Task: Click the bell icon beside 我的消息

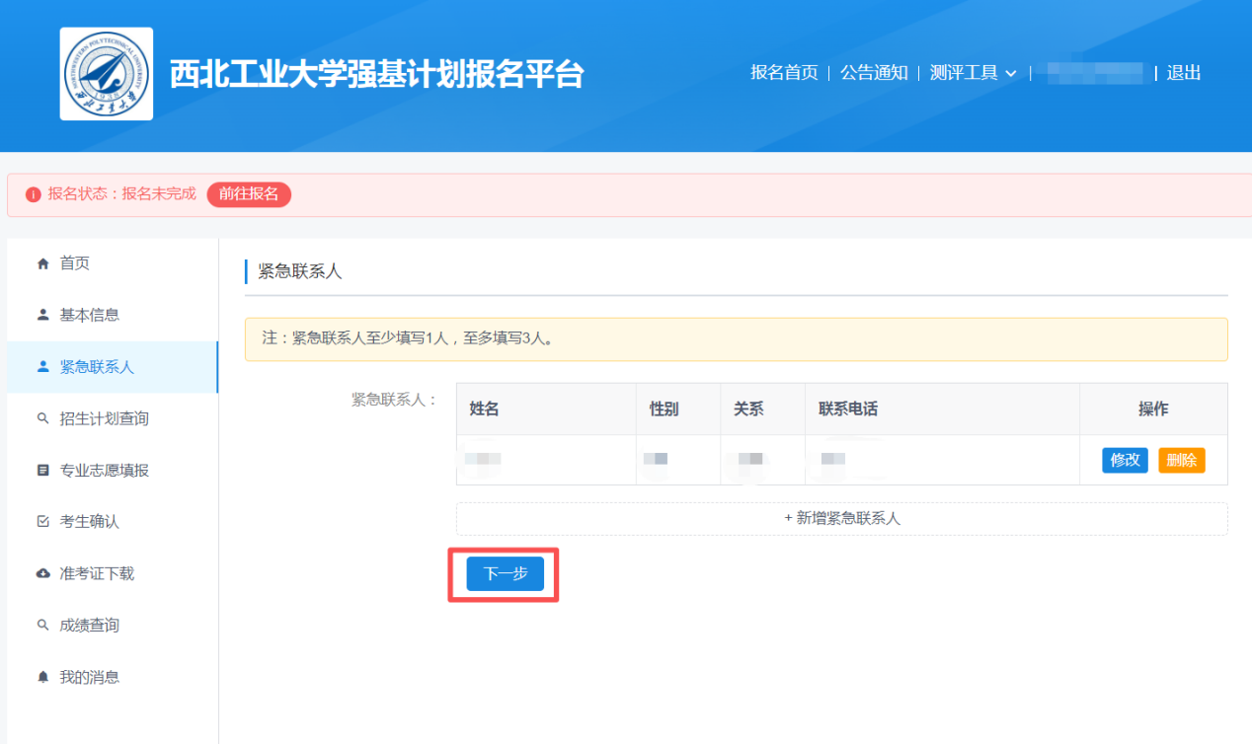Action: click(42, 677)
